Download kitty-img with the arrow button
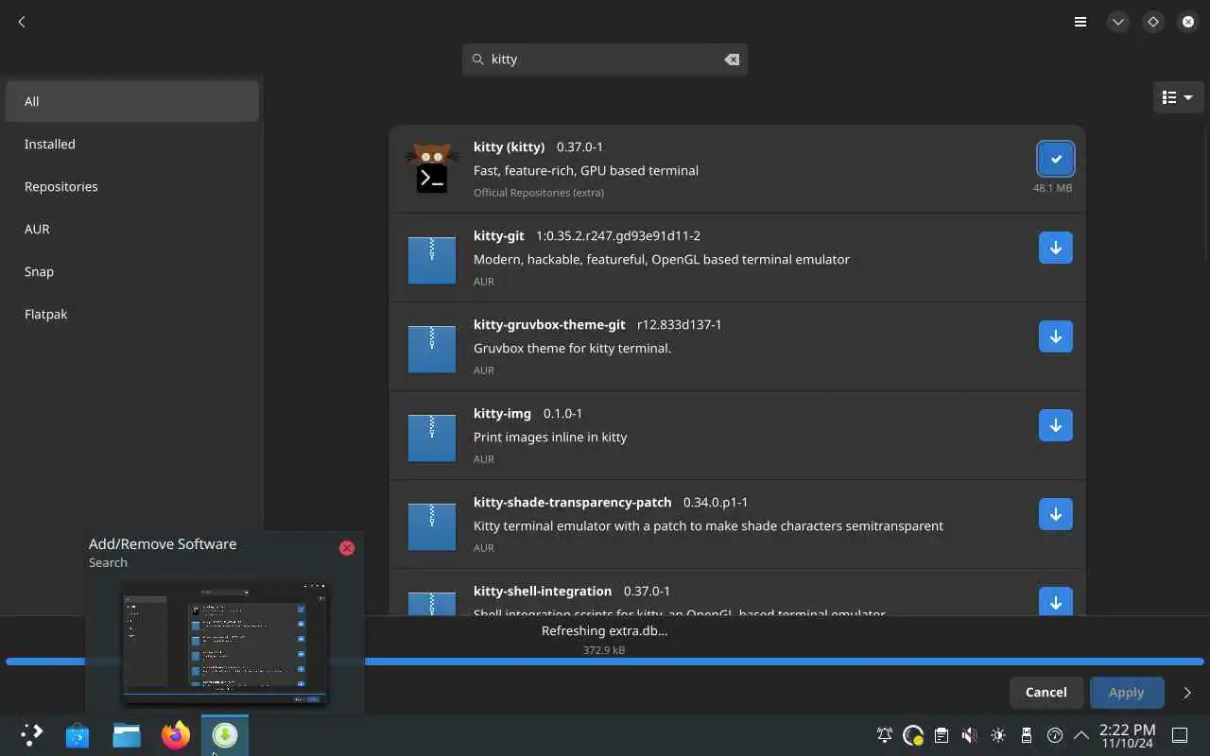1210x756 pixels. (1055, 425)
